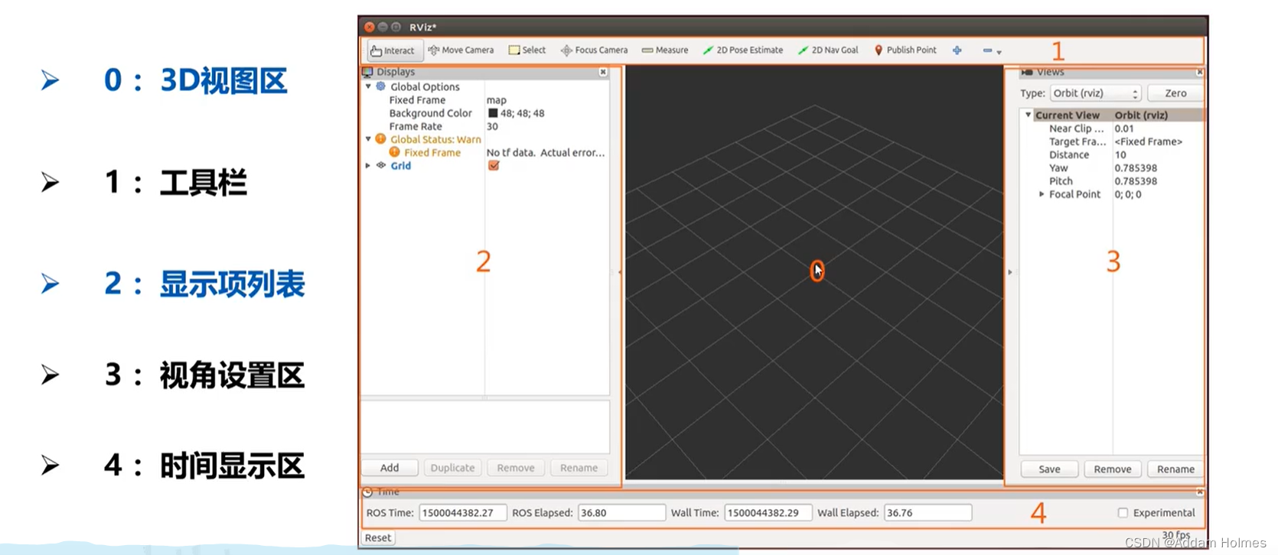The width and height of the screenshot is (1278, 555).
Task: Close the Displays panel
Action: 603,72
